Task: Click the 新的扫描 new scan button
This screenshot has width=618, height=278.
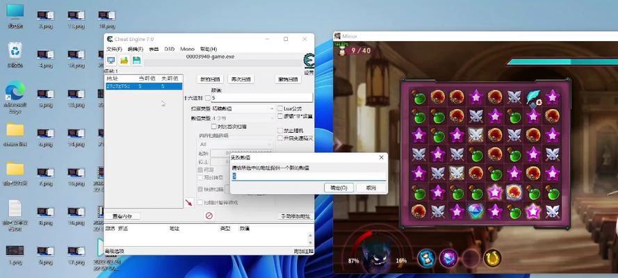Action: click(211, 79)
